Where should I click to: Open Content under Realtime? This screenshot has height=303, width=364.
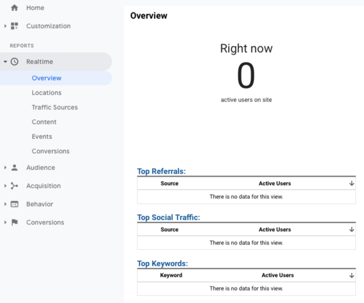(x=44, y=122)
